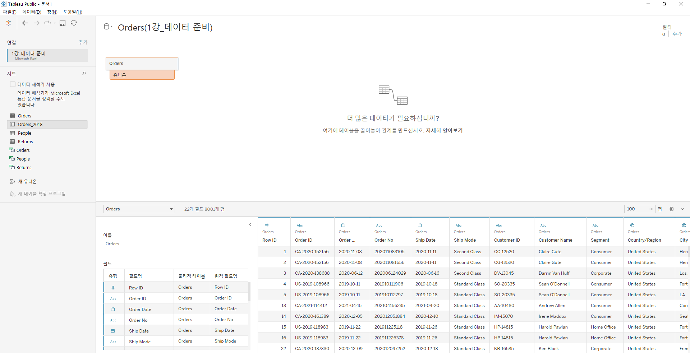Open the Help menu
The height and width of the screenshot is (353, 690).
tap(73, 12)
